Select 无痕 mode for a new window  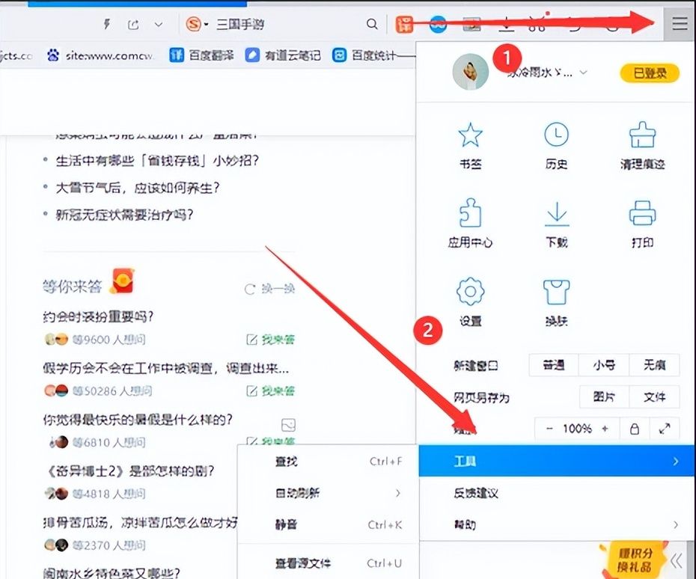click(x=653, y=365)
